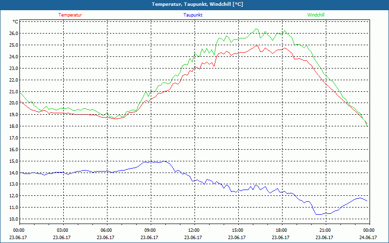Click the 06:00 time axis label
389x243 pixels.
(106, 230)
